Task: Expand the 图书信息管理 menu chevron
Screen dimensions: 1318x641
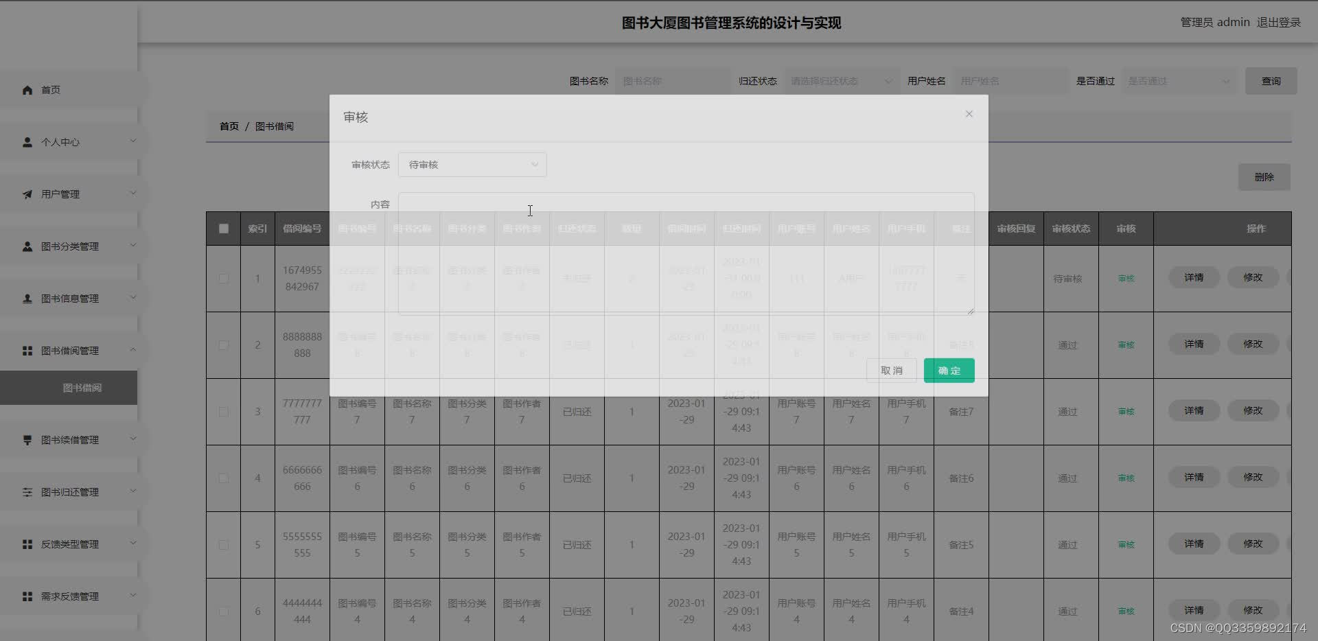Action: 133,298
